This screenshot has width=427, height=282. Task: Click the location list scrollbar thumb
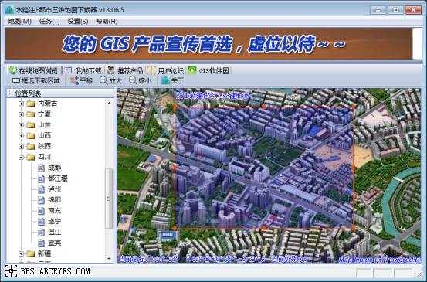(109, 199)
